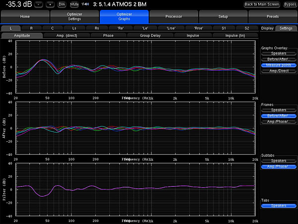Open the Processor tab
This screenshot has height=224, width=298.
[174, 16]
